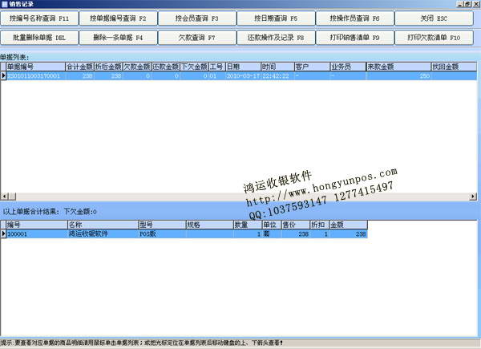Viewport: 481px width, 349px height.
Task: Close window via 关闭 ESC button
Action: [434, 18]
